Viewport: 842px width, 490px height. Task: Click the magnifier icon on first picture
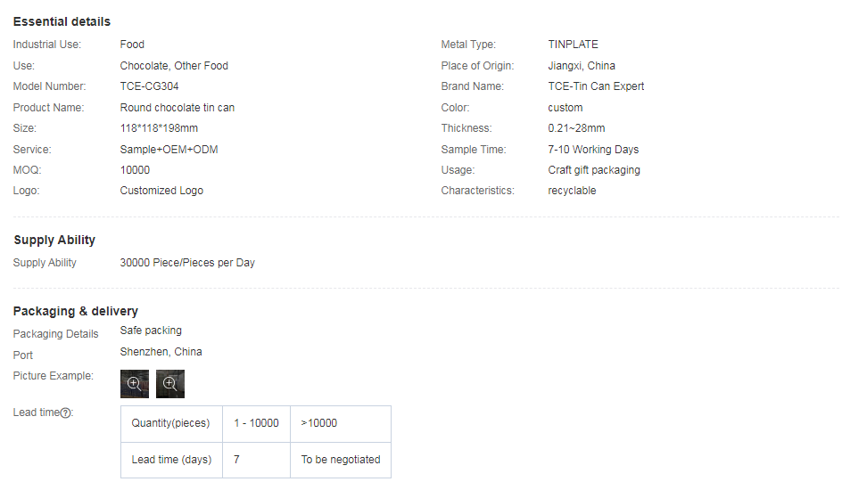(134, 383)
